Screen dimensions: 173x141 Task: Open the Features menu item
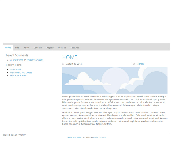[75, 48]
